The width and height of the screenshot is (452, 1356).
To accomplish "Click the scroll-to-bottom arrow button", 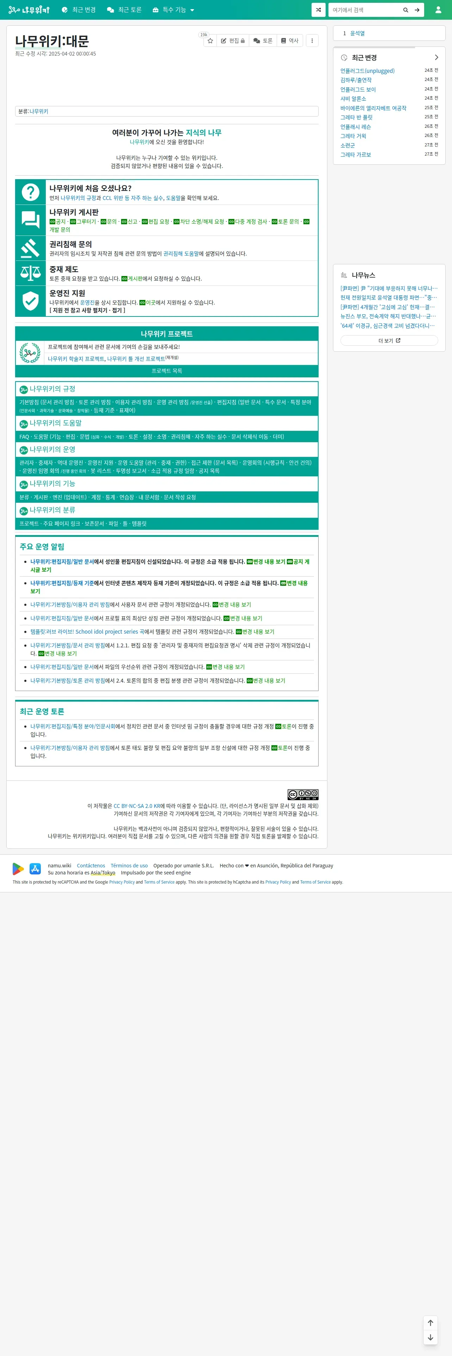I will click(431, 1337).
